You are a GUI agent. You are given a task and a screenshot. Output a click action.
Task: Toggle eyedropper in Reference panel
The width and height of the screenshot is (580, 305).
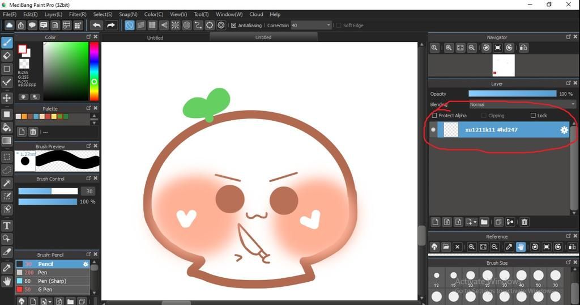coord(509,247)
